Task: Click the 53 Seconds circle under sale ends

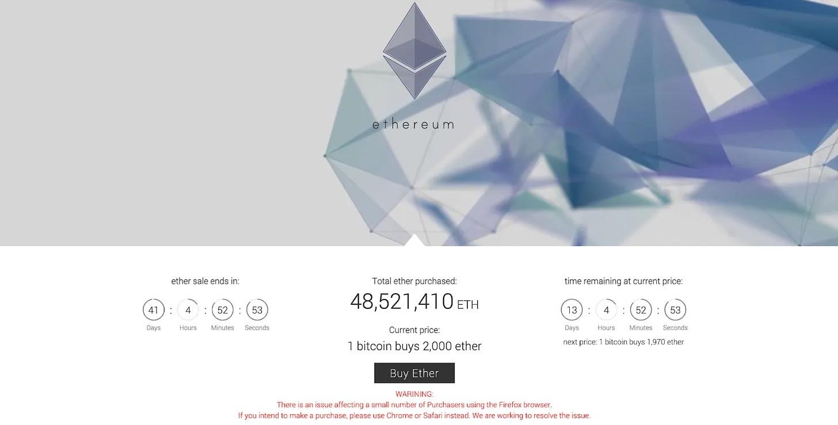Action: 257,310
